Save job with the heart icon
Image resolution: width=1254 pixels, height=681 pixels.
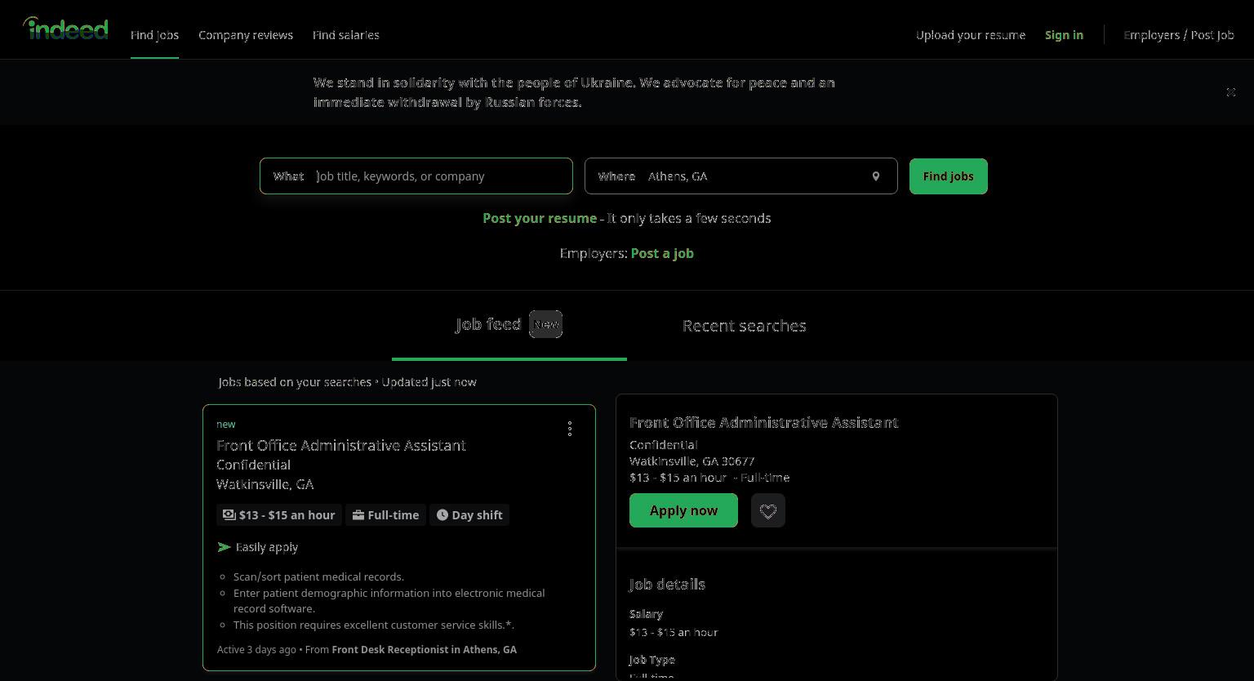pos(768,510)
